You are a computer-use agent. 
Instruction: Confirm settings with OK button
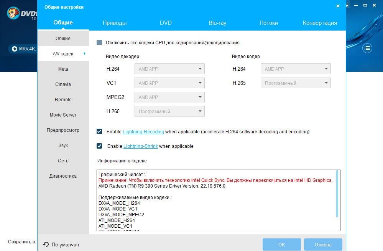tap(282, 245)
